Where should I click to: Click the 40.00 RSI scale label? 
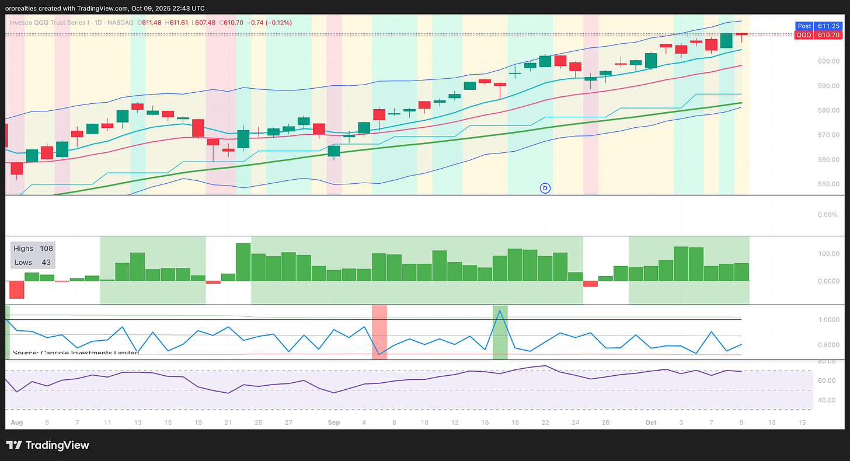coord(827,400)
